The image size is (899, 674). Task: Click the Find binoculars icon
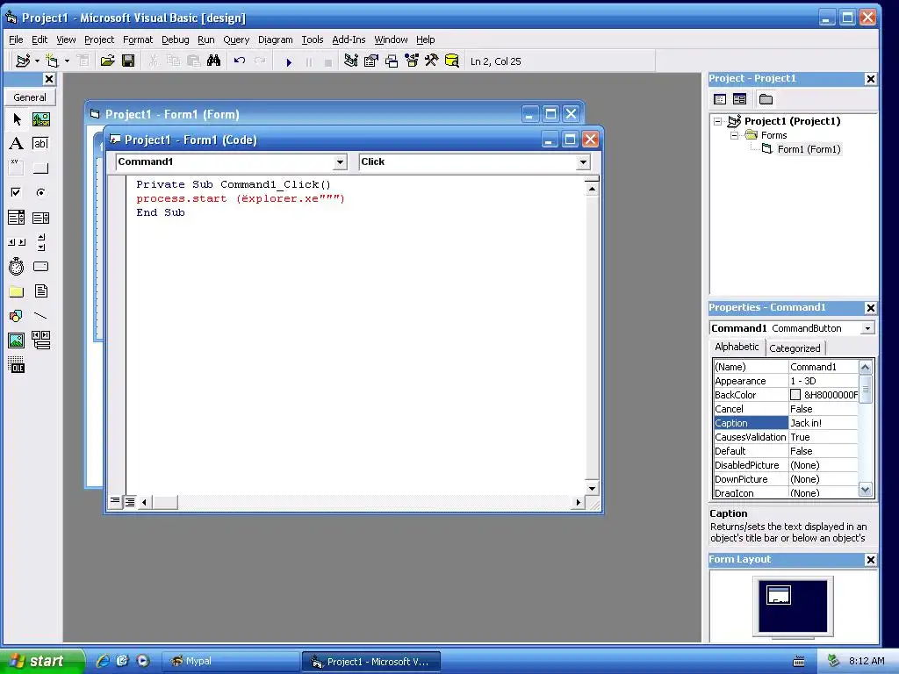[x=214, y=61]
